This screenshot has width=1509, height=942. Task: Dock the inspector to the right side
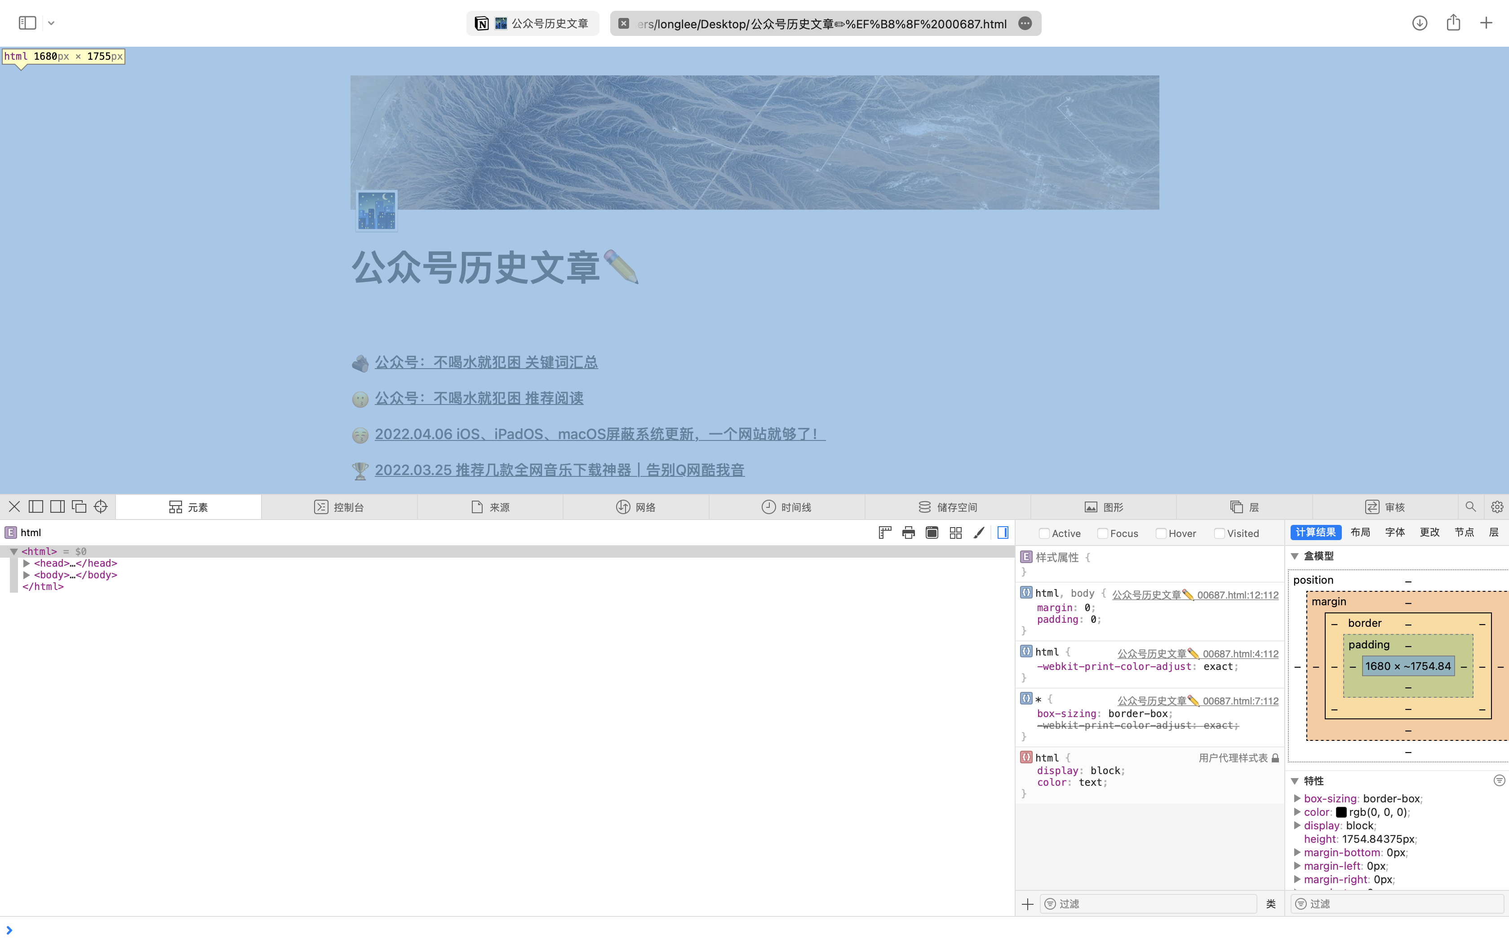point(58,506)
